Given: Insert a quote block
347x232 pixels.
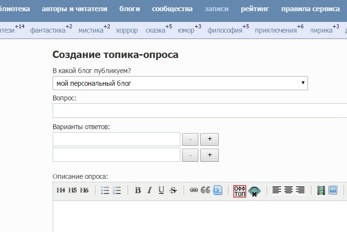Looking at the screenshot, I should pyautogui.click(x=205, y=191).
